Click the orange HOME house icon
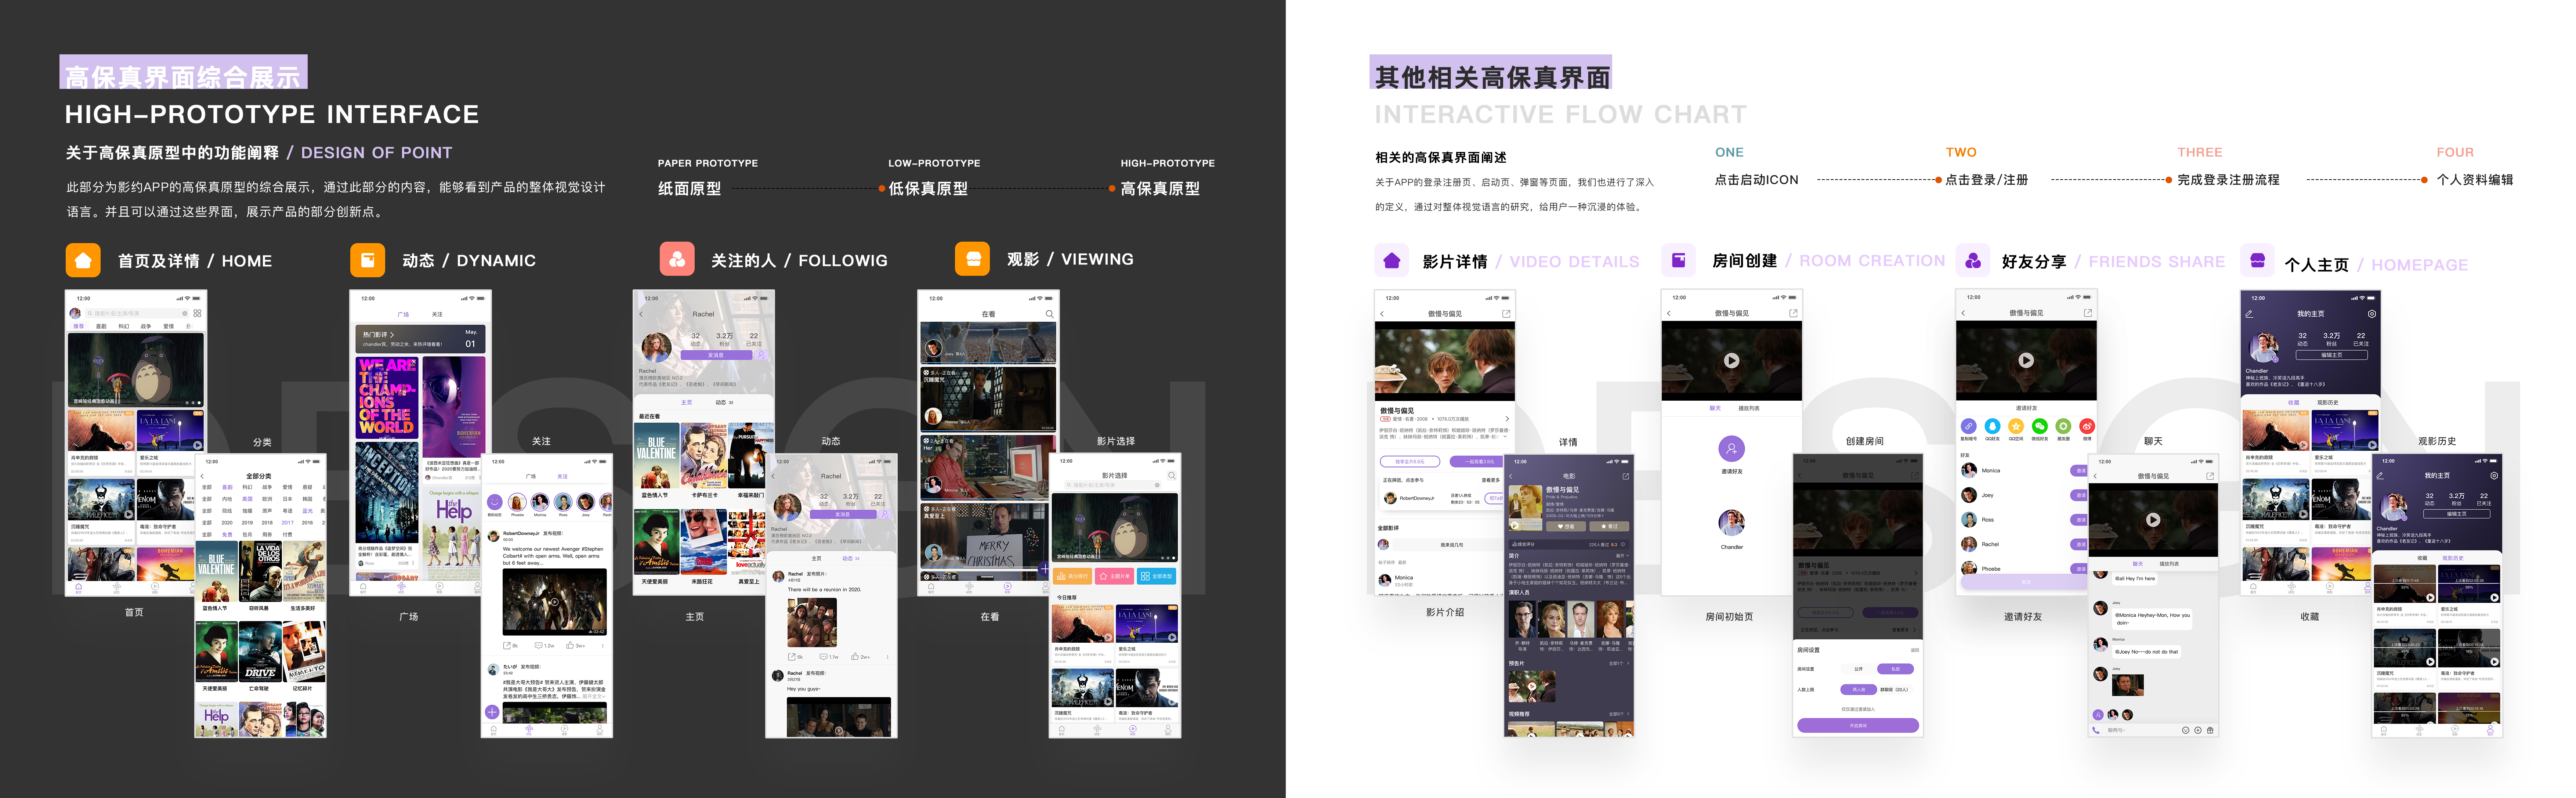2576x798 pixels. [x=84, y=260]
